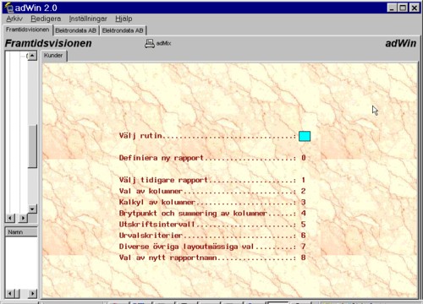Screen dimensions: 423x304
Task: Click the adWin title bar app icon
Action: point(8,8)
